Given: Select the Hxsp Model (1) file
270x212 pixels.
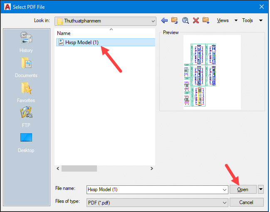Looking at the screenshot, I should 81,42.
